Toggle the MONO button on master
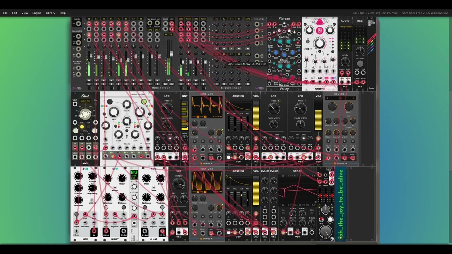 pyautogui.click(x=172, y=84)
